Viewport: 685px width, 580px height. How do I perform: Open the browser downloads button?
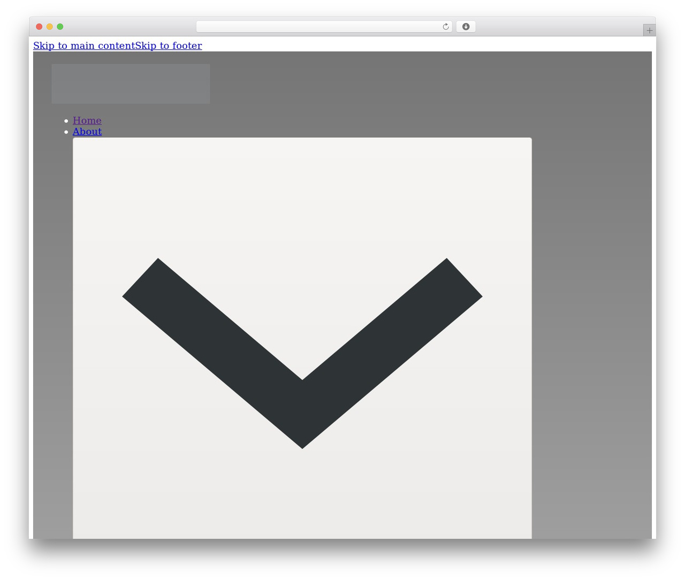[466, 27]
